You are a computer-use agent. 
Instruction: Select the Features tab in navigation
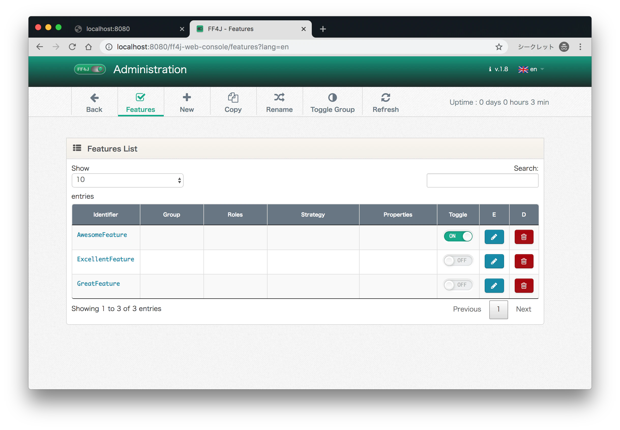(x=140, y=102)
